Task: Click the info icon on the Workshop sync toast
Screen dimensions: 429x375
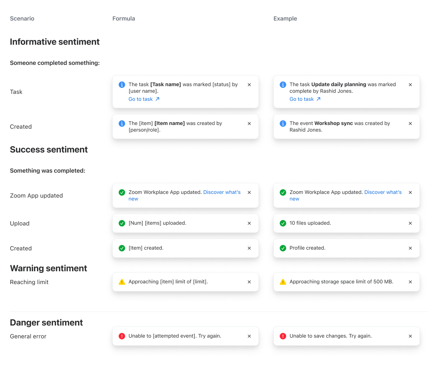Action: click(283, 124)
